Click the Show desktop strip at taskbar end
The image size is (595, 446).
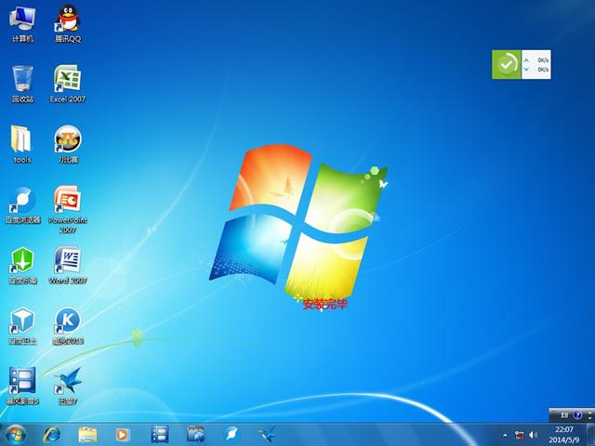(591, 435)
